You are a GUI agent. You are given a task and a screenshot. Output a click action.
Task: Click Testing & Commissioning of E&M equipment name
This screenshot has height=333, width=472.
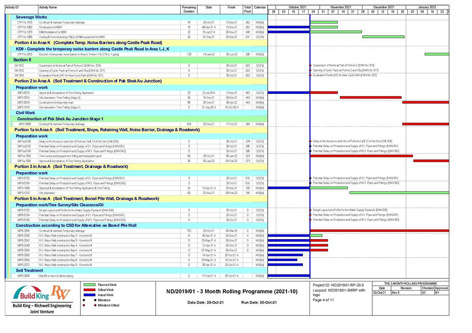[x=72, y=37]
